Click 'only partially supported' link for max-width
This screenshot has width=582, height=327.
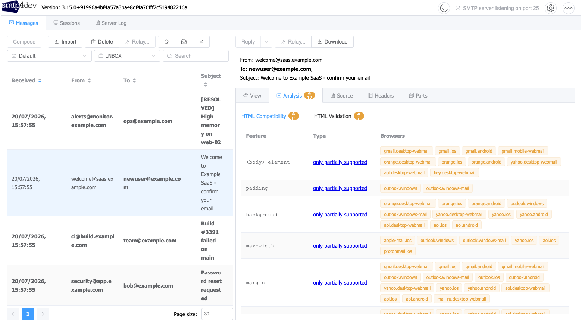pyautogui.click(x=340, y=246)
